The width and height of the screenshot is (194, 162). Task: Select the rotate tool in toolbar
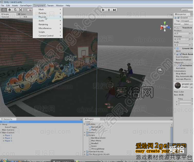(15, 10)
